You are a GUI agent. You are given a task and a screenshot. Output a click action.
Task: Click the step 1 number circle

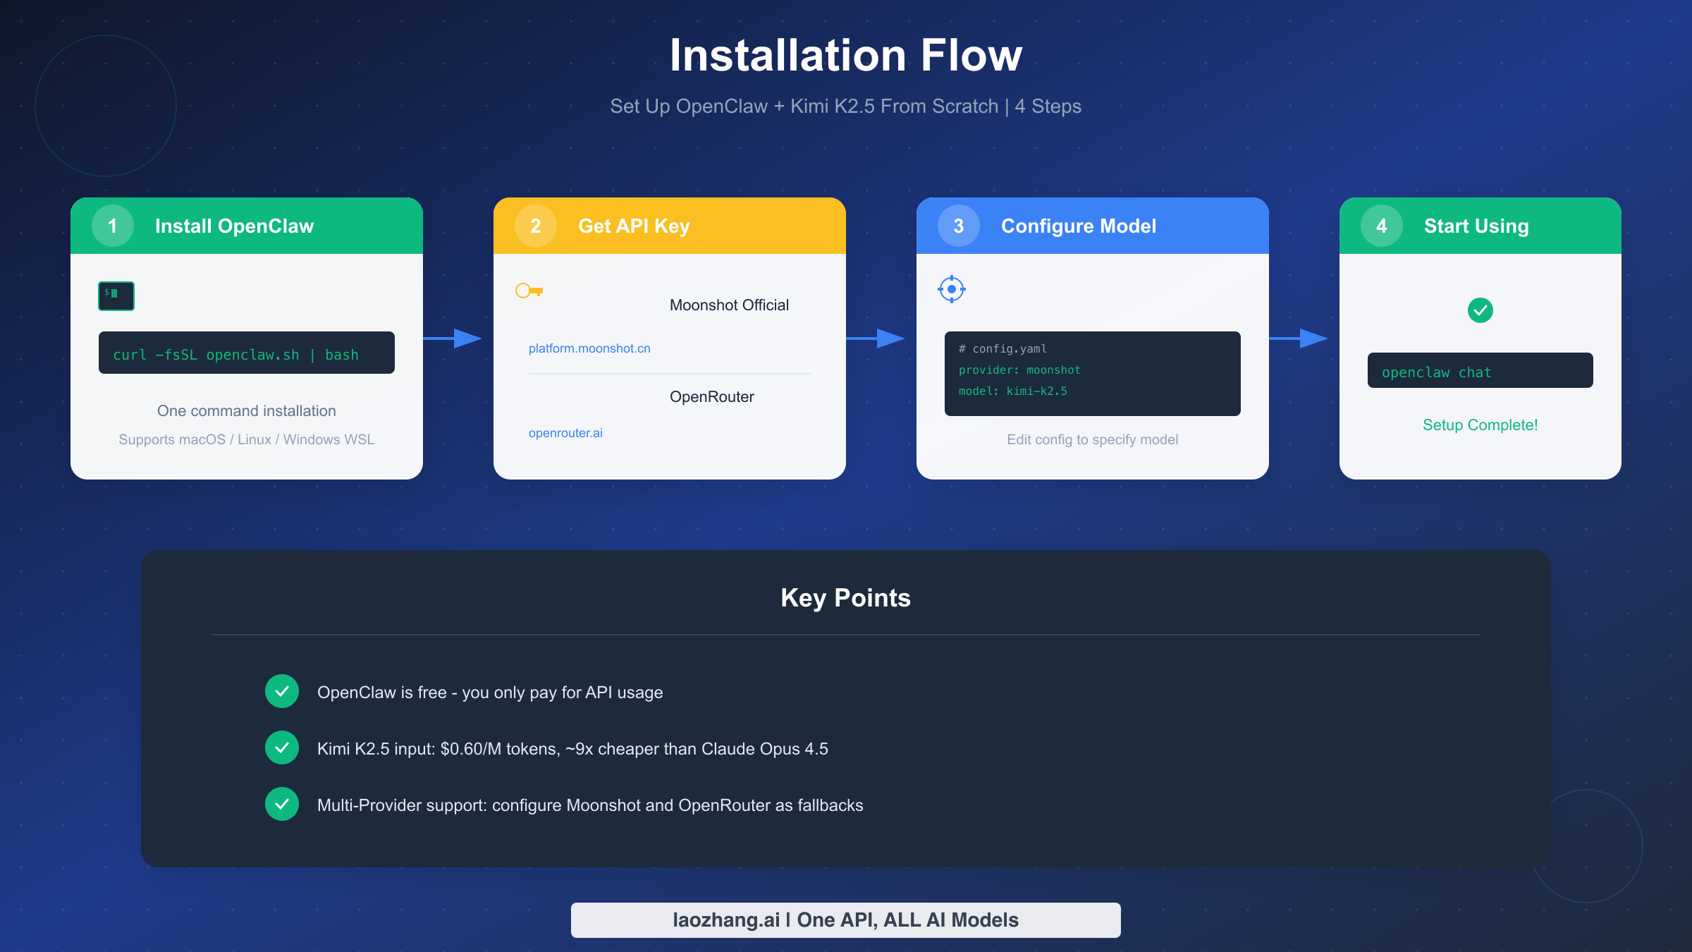(x=112, y=226)
